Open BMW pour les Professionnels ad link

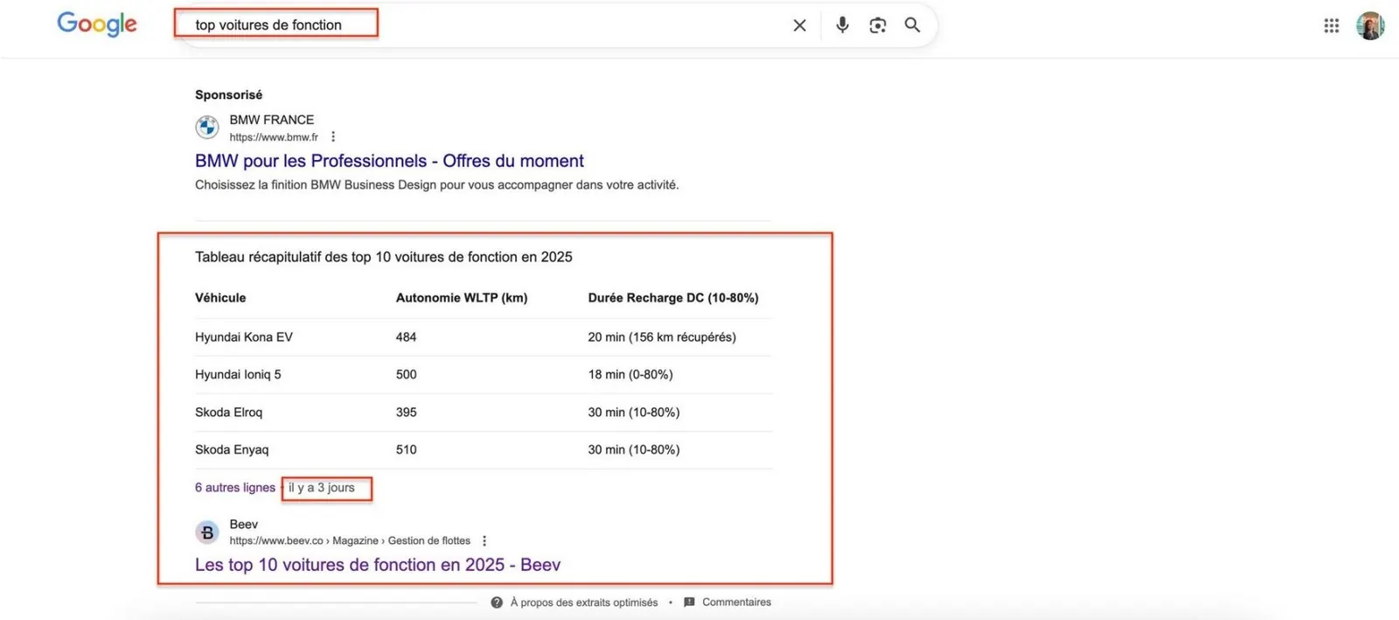(x=389, y=161)
